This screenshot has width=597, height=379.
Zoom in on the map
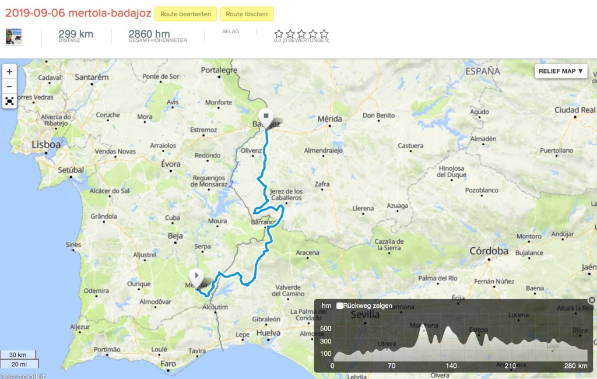(9, 72)
